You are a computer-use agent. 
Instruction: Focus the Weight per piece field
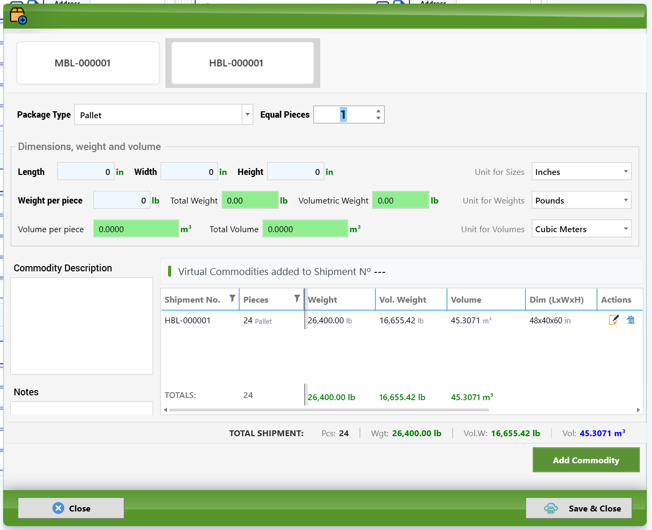point(122,200)
